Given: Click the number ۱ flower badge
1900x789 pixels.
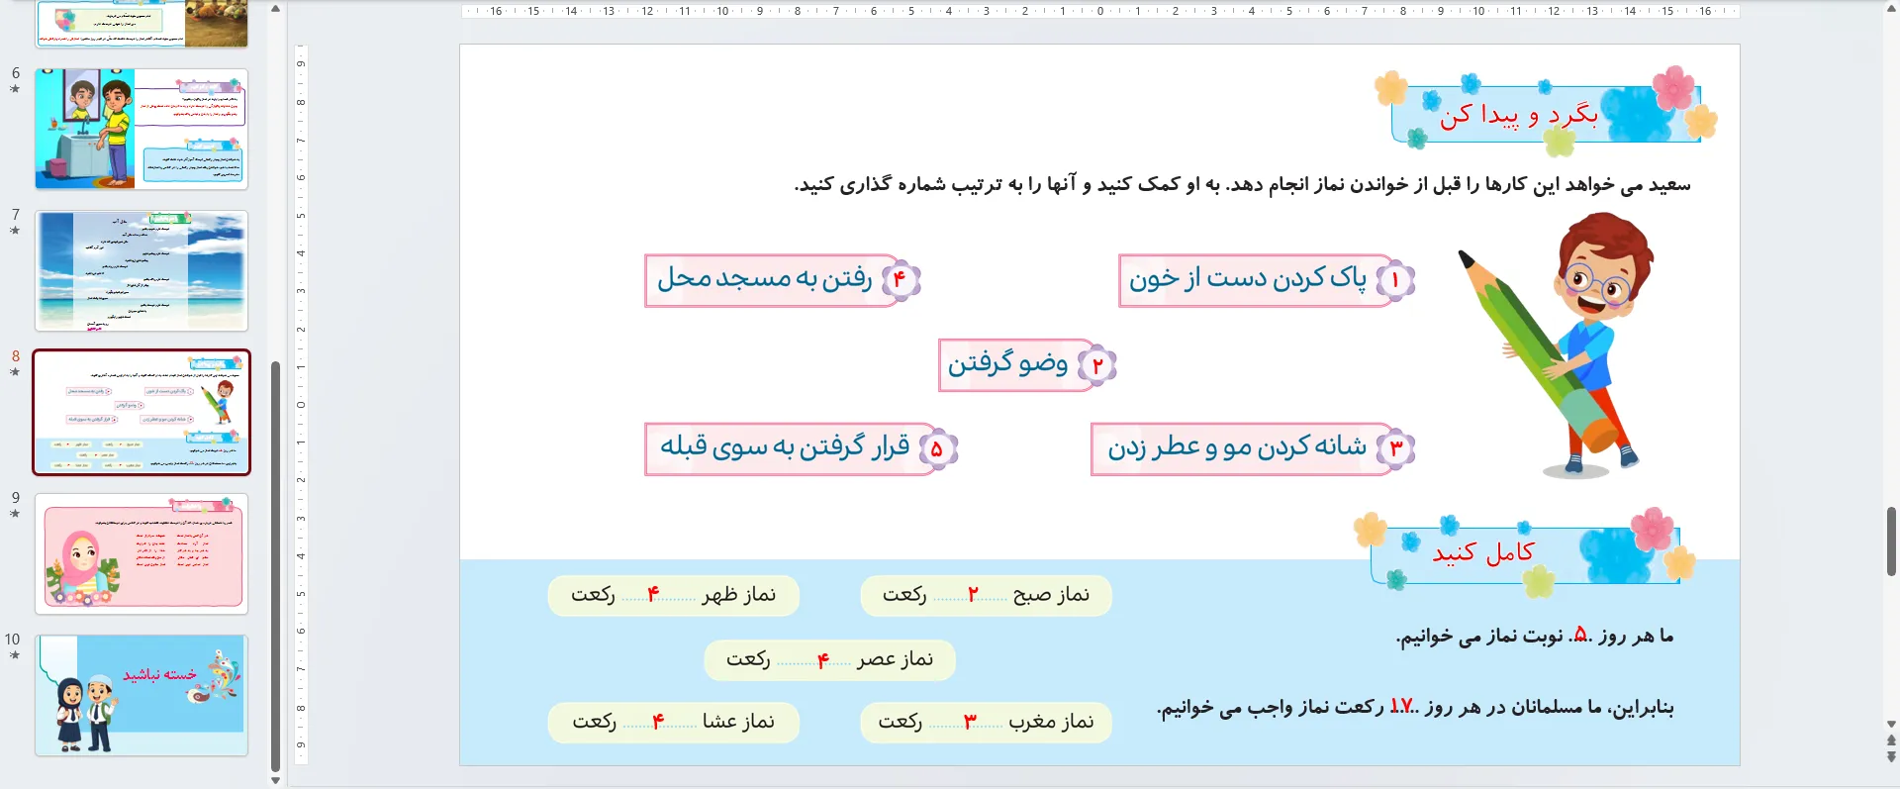Looking at the screenshot, I should point(1395,281).
